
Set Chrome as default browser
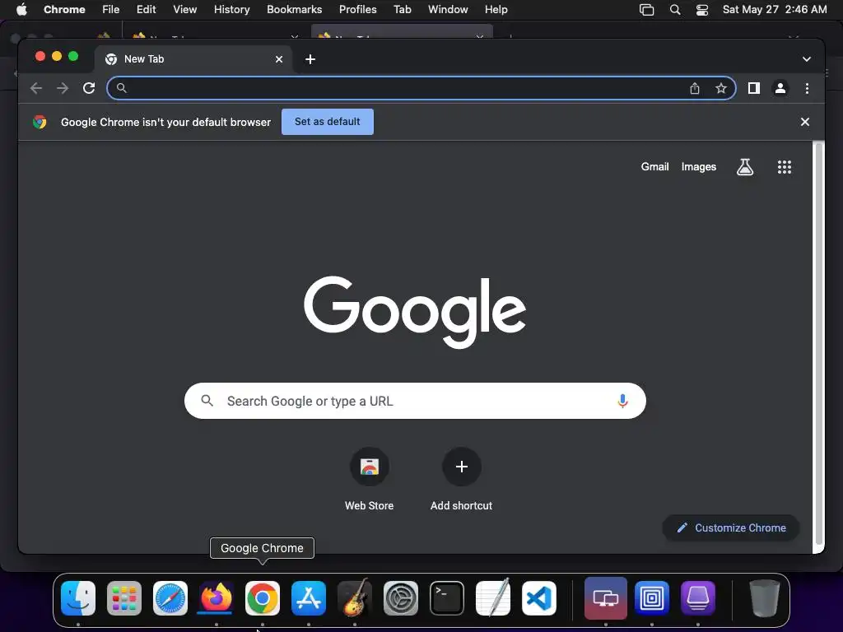pyautogui.click(x=328, y=122)
